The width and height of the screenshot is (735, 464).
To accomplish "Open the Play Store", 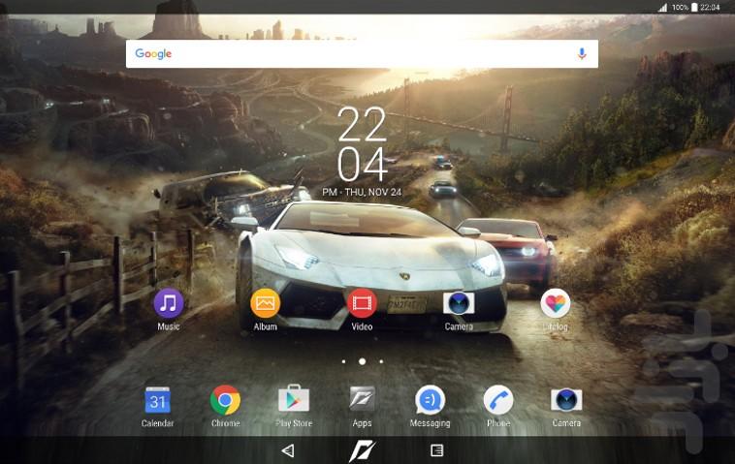I will pos(294,400).
